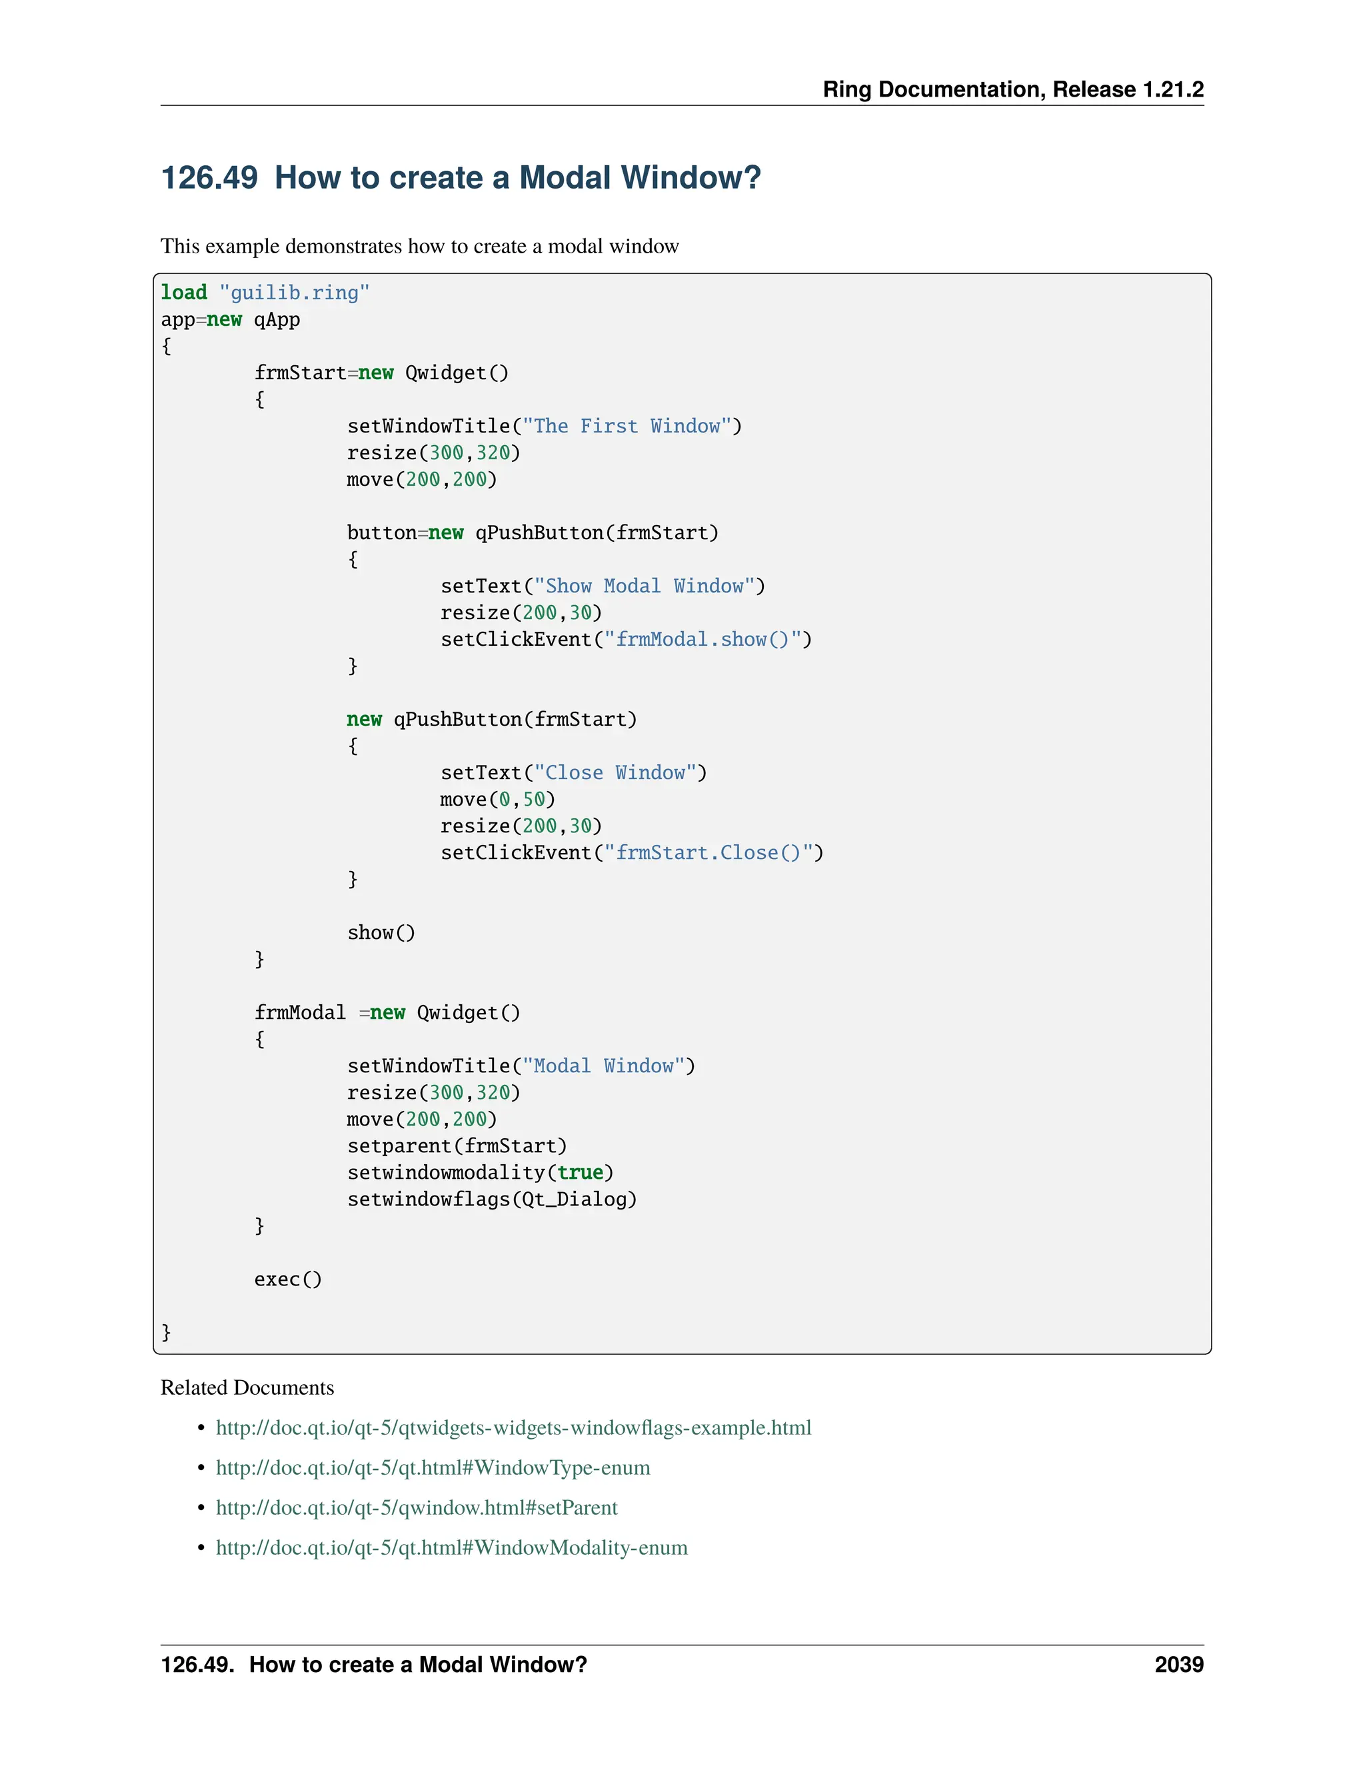The image size is (1365, 1766).
Task: Open the WindowModality-enum documentation link
Action: click(451, 1547)
